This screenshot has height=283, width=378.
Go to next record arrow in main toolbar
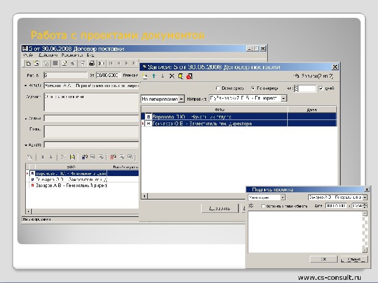[127, 63]
